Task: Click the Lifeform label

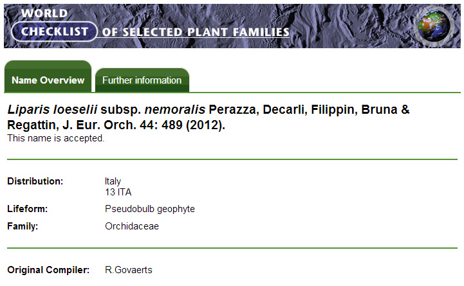Action: (28, 209)
